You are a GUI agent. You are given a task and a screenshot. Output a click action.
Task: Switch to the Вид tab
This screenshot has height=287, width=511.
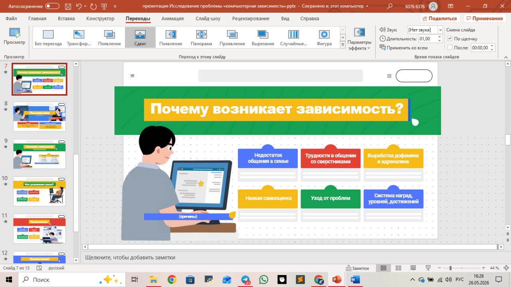tap(285, 18)
